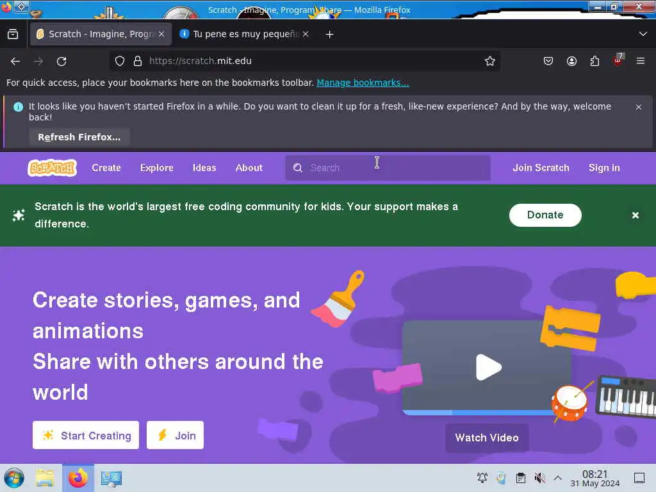Click the Watch Video button
Screen dimensions: 656x492
[x=487, y=438]
